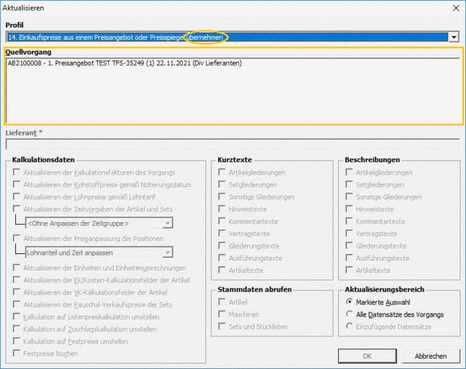Check Hinweistexte under Kurztexte
Viewport: 466px width, 369px height.
point(222,208)
